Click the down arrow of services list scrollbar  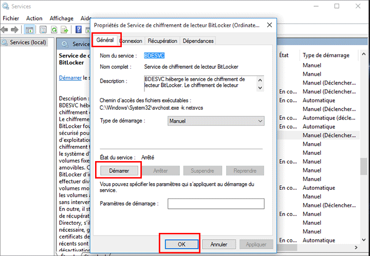[x=364, y=240]
